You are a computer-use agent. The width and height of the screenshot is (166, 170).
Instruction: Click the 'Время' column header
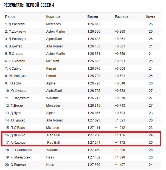(x=92, y=17)
